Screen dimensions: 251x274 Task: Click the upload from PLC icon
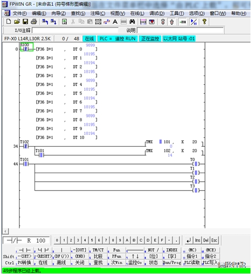(45, 22)
